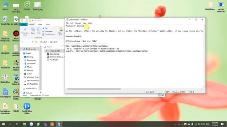Click the www.sordum.org line in Notepad

tap(73, 36)
